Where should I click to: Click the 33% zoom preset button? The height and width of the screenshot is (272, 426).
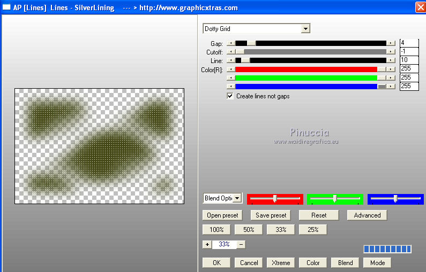point(281,230)
